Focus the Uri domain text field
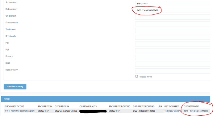Image resolution: width=213 pixels, height=116 pixels. 173,17
